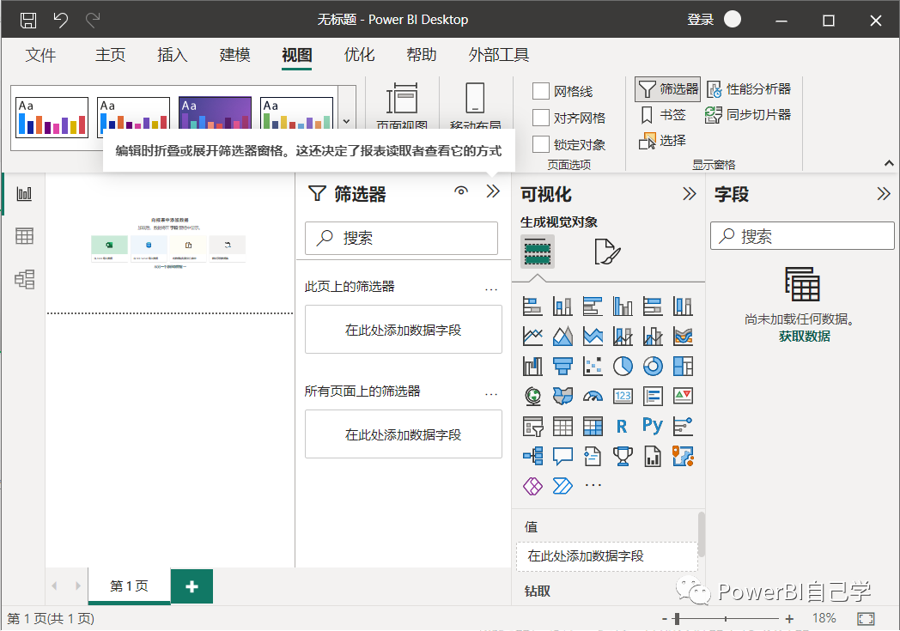Select the matrix visual
The image size is (900, 631).
pos(593,426)
